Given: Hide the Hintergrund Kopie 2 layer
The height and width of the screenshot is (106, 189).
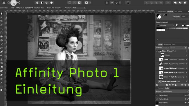Looking at the screenshot, I should [186, 81].
